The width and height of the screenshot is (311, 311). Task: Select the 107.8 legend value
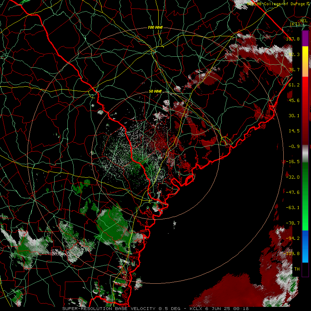(293, 39)
